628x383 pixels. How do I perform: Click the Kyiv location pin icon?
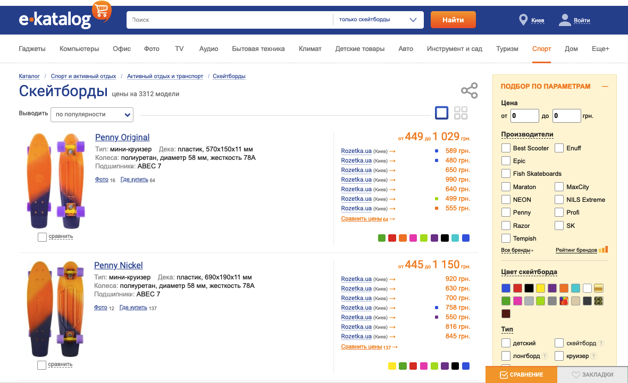[523, 20]
